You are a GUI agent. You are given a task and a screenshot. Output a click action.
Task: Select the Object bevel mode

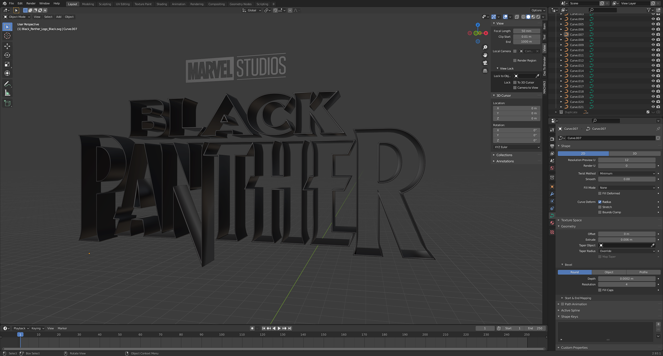[609, 272]
